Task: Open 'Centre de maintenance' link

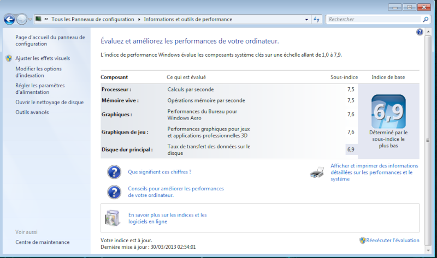Action: click(43, 242)
